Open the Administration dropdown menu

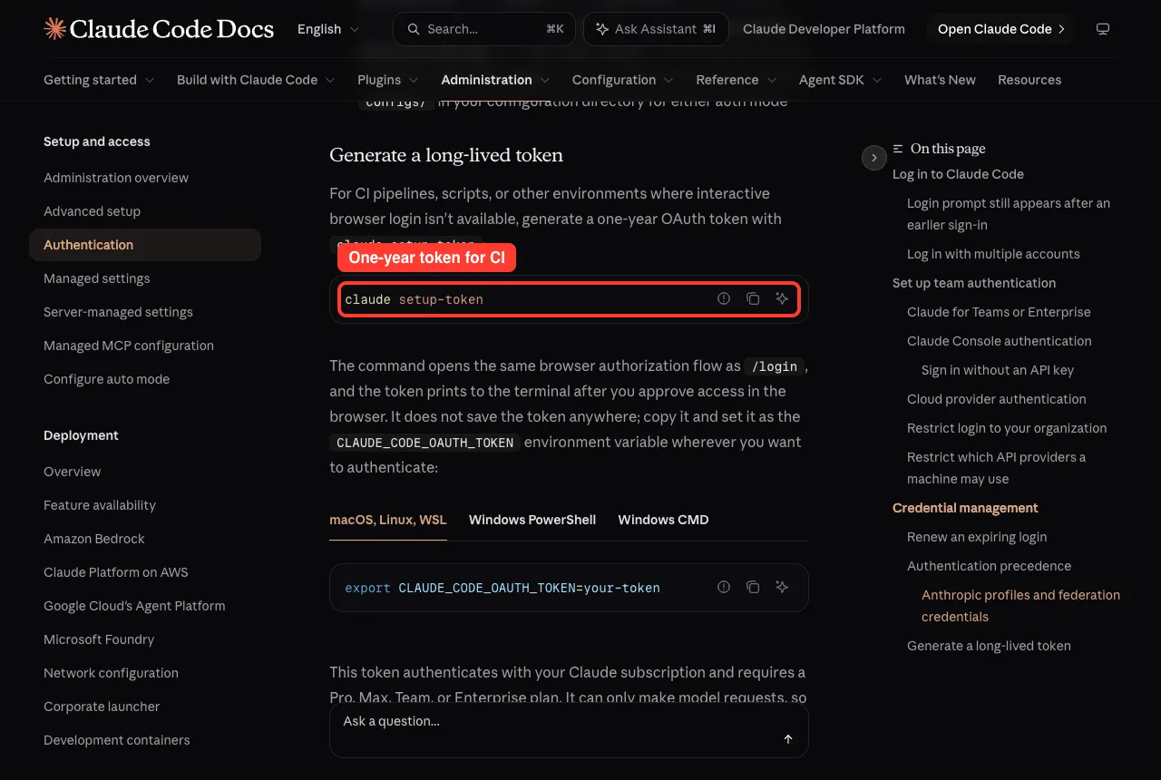495,80
